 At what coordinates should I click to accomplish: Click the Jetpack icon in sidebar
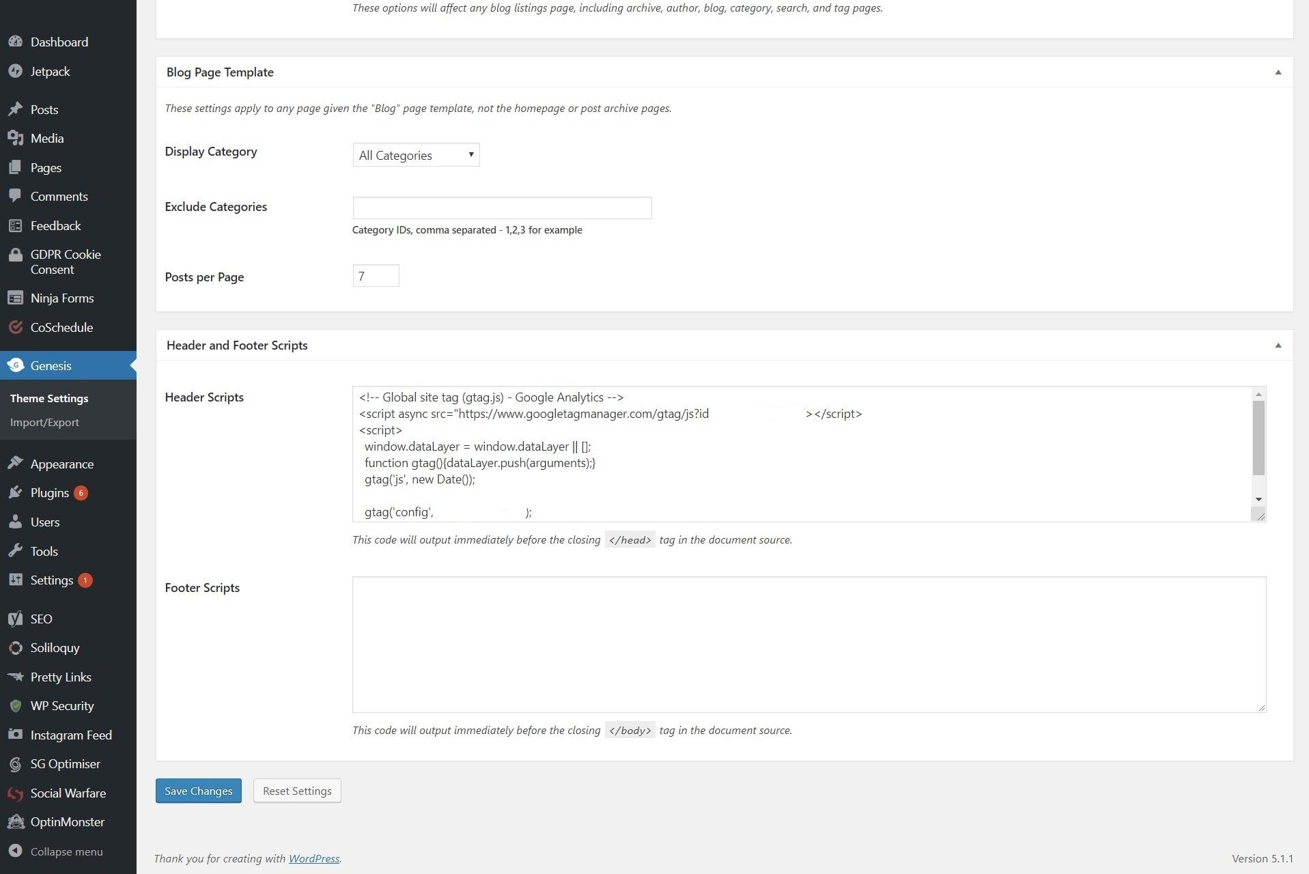pyautogui.click(x=15, y=71)
